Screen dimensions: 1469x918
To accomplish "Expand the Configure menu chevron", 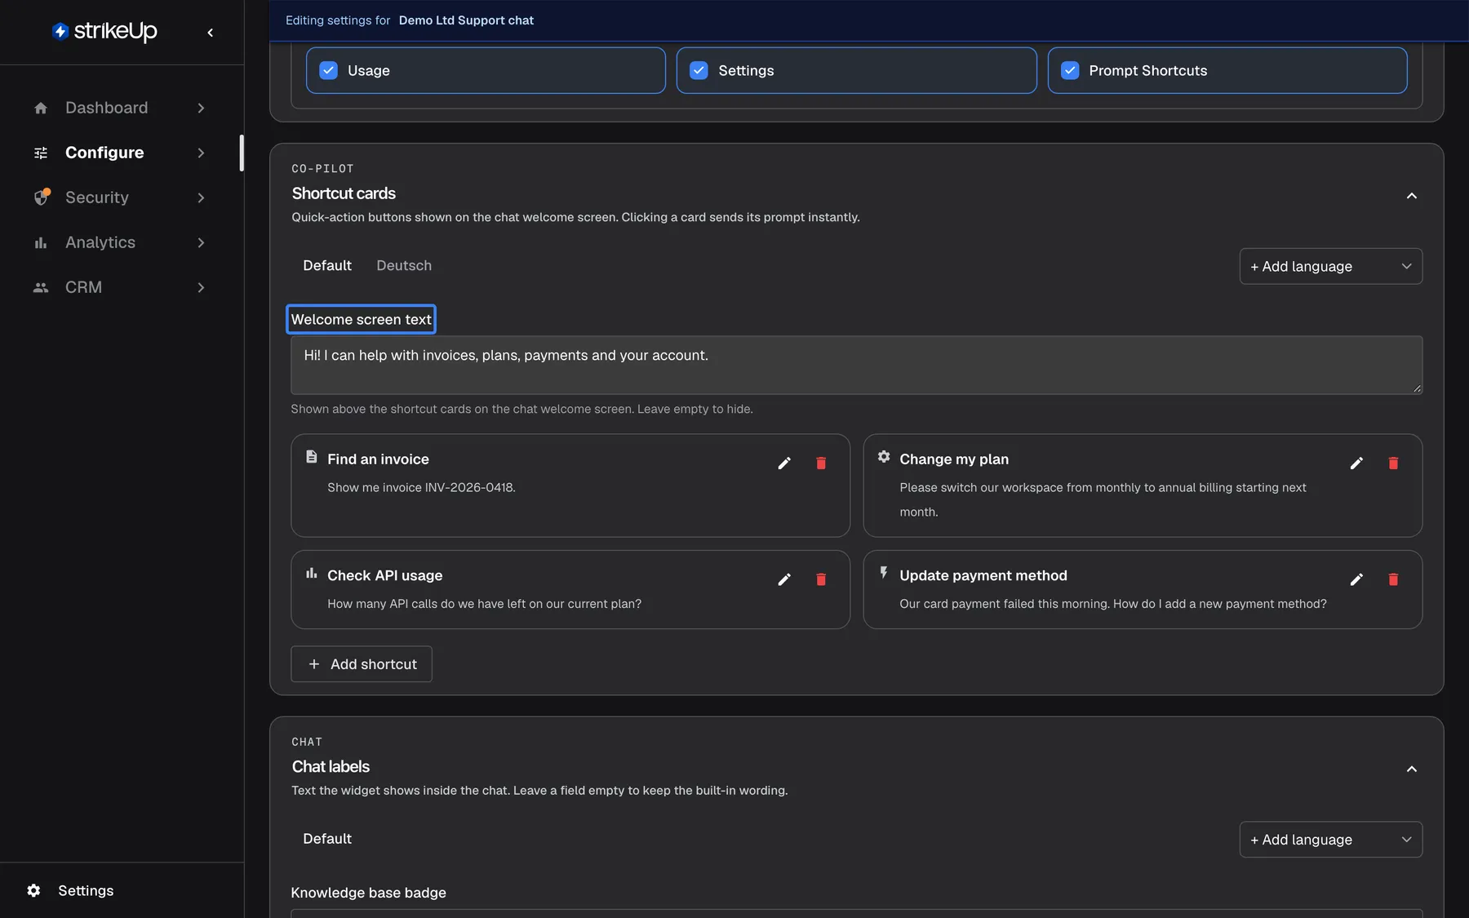I will pyautogui.click(x=201, y=153).
